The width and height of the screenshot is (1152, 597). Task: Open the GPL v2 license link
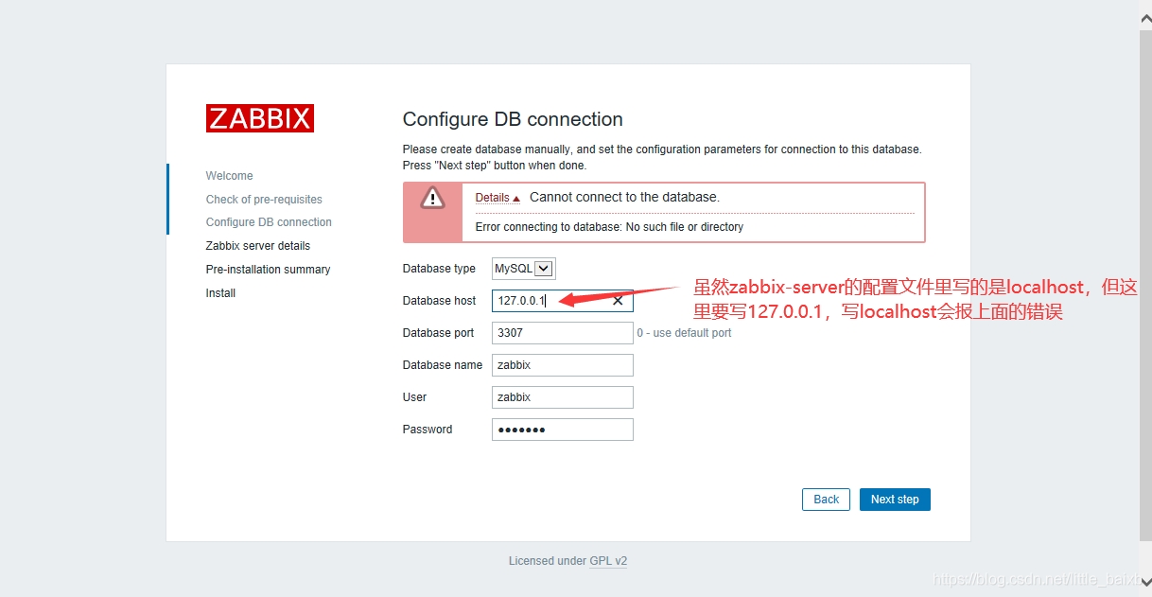(608, 561)
